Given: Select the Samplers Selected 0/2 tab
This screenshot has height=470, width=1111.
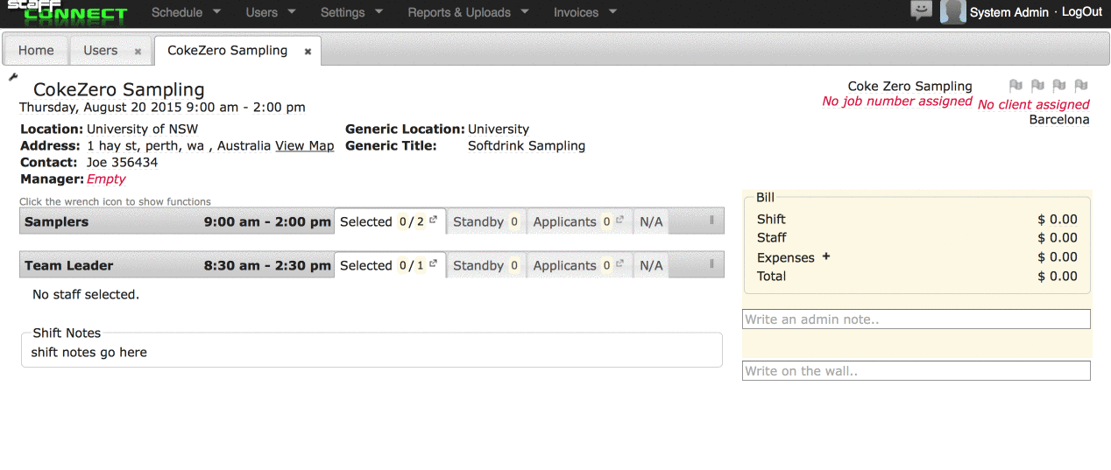Looking at the screenshot, I should point(390,221).
